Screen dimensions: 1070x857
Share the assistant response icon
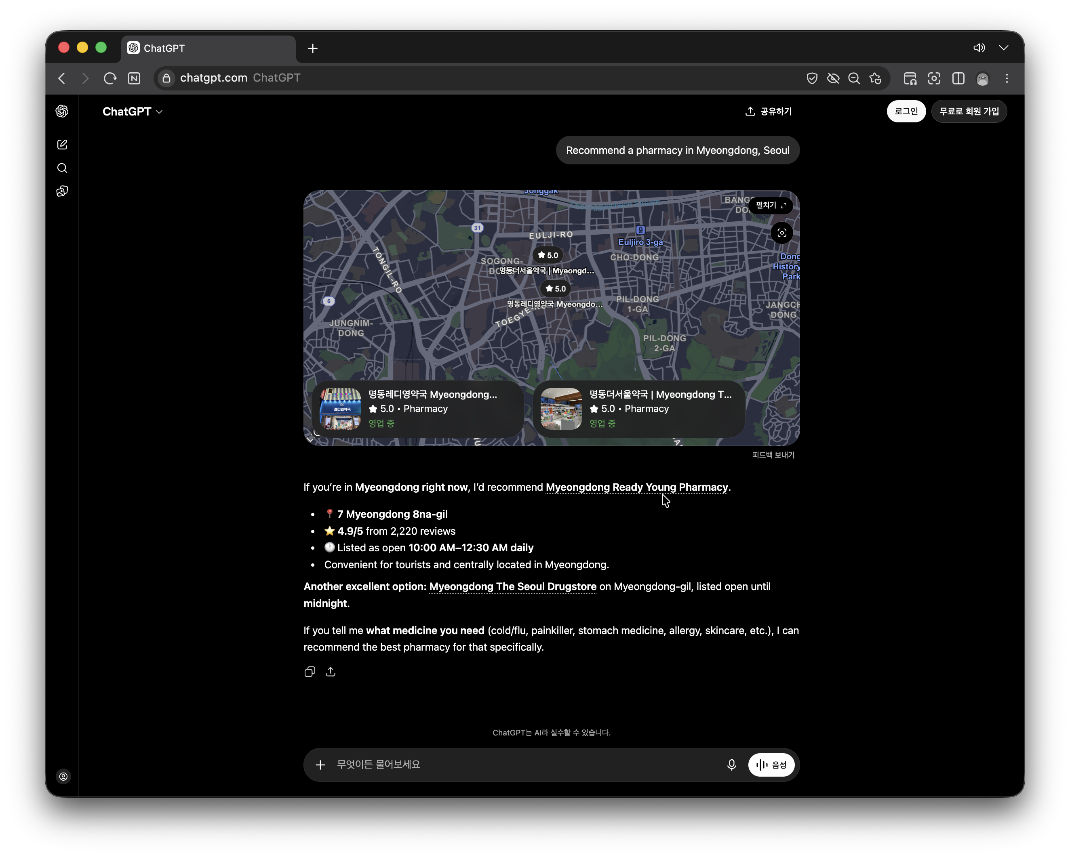click(331, 672)
